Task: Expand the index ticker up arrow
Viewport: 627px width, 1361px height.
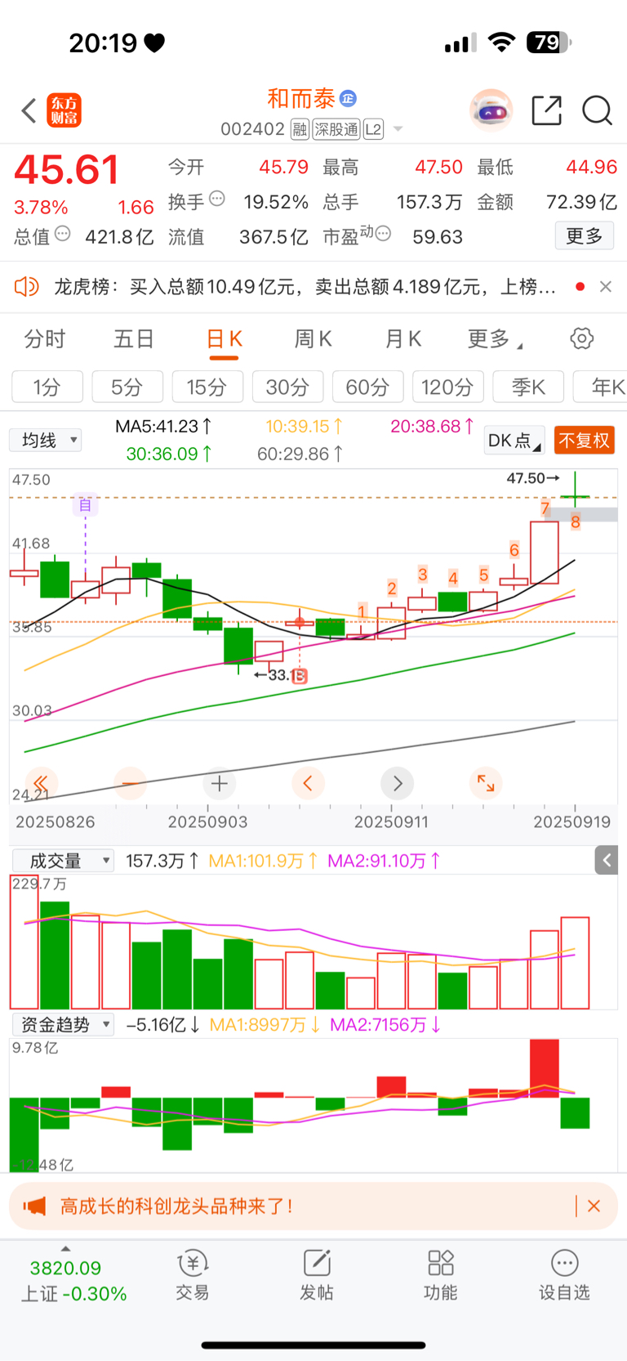Action: coord(65,1248)
